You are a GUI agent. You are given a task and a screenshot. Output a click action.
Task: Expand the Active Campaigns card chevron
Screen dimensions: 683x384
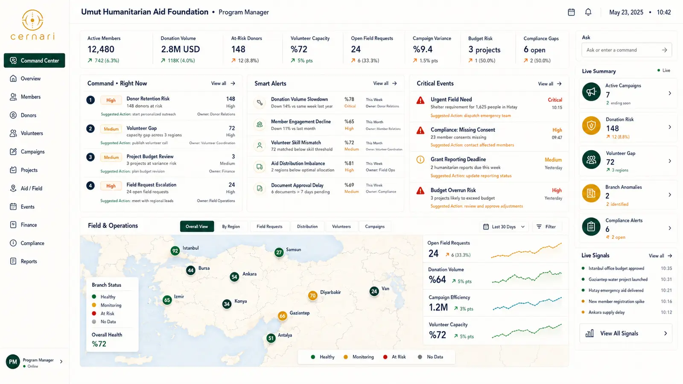point(670,93)
